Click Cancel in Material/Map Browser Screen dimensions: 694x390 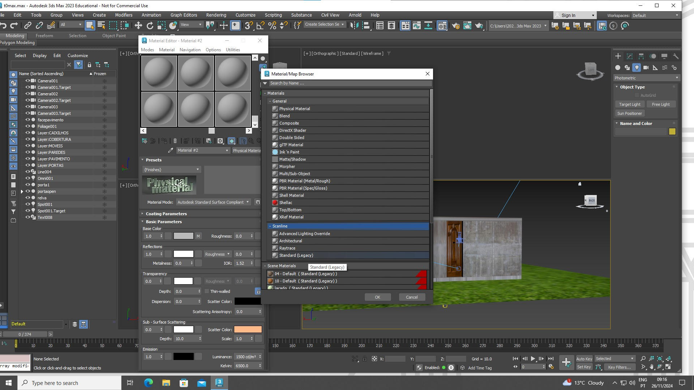point(412,297)
